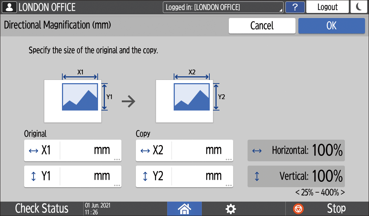Click the horizontal arrow icon beside X1
Image resolution: width=369 pixels, height=216 pixels.
click(33, 150)
